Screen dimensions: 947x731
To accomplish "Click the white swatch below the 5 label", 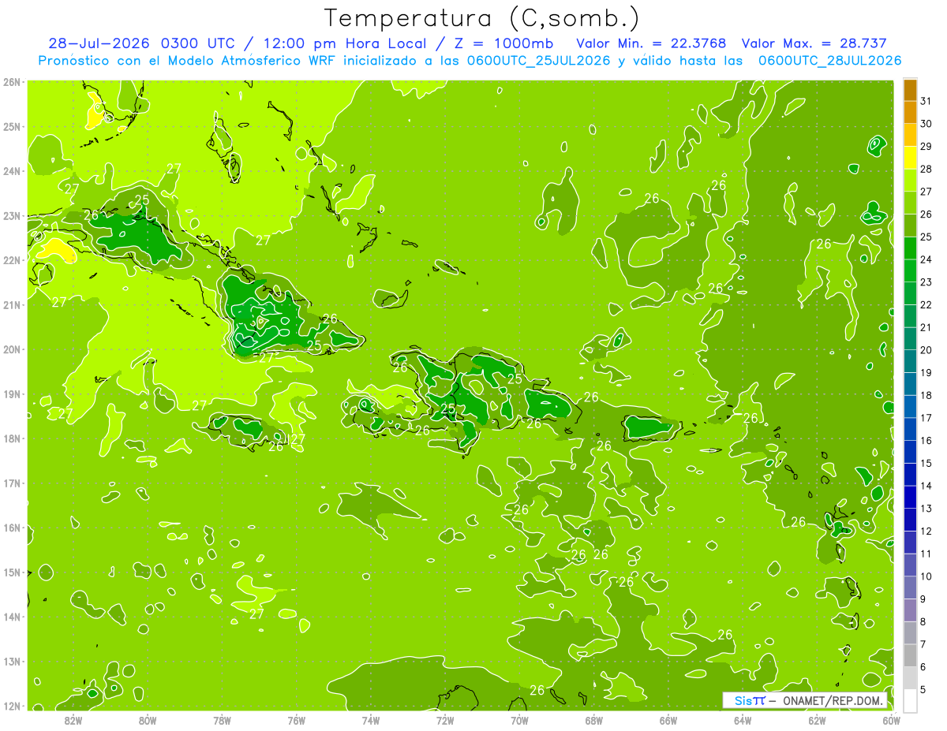I will [x=910, y=700].
